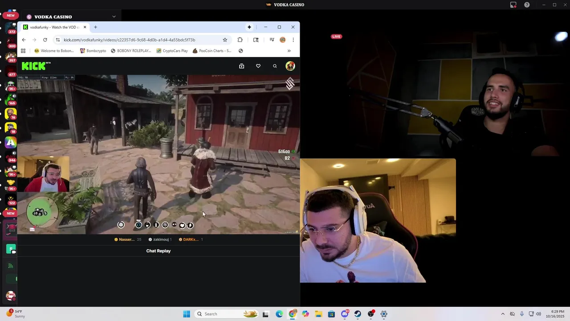570x321 pixels.
Task: Open the weather widget showing 54°F Sunny
Action: coord(16,314)
